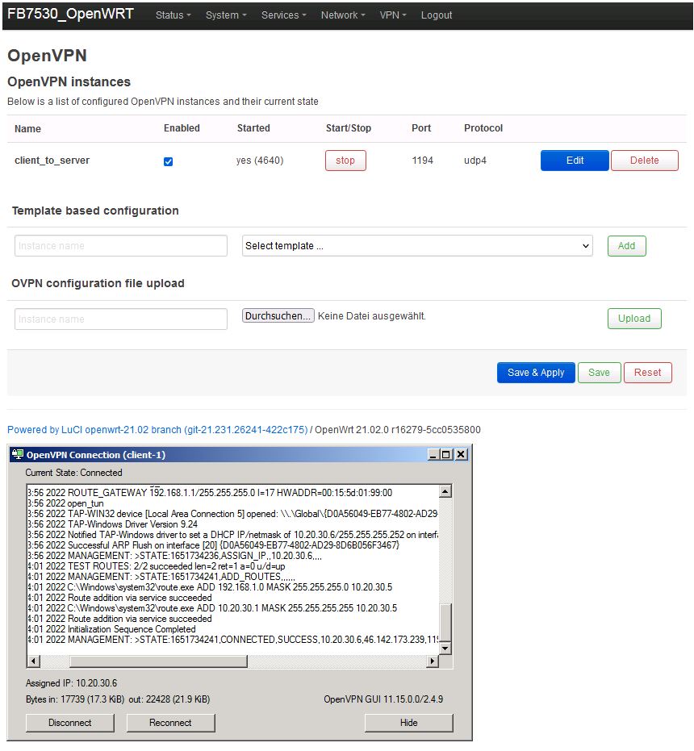Click the log scroll left arrow
The height and width of the screenshot is (751, 694).
(x=33, y=661)
